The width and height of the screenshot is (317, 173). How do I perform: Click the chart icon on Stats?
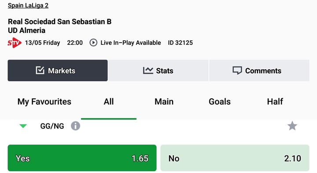(x=148, y=71)
